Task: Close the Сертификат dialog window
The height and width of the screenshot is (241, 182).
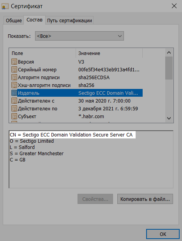Action: pyautogui.click(x=174, y=6)
